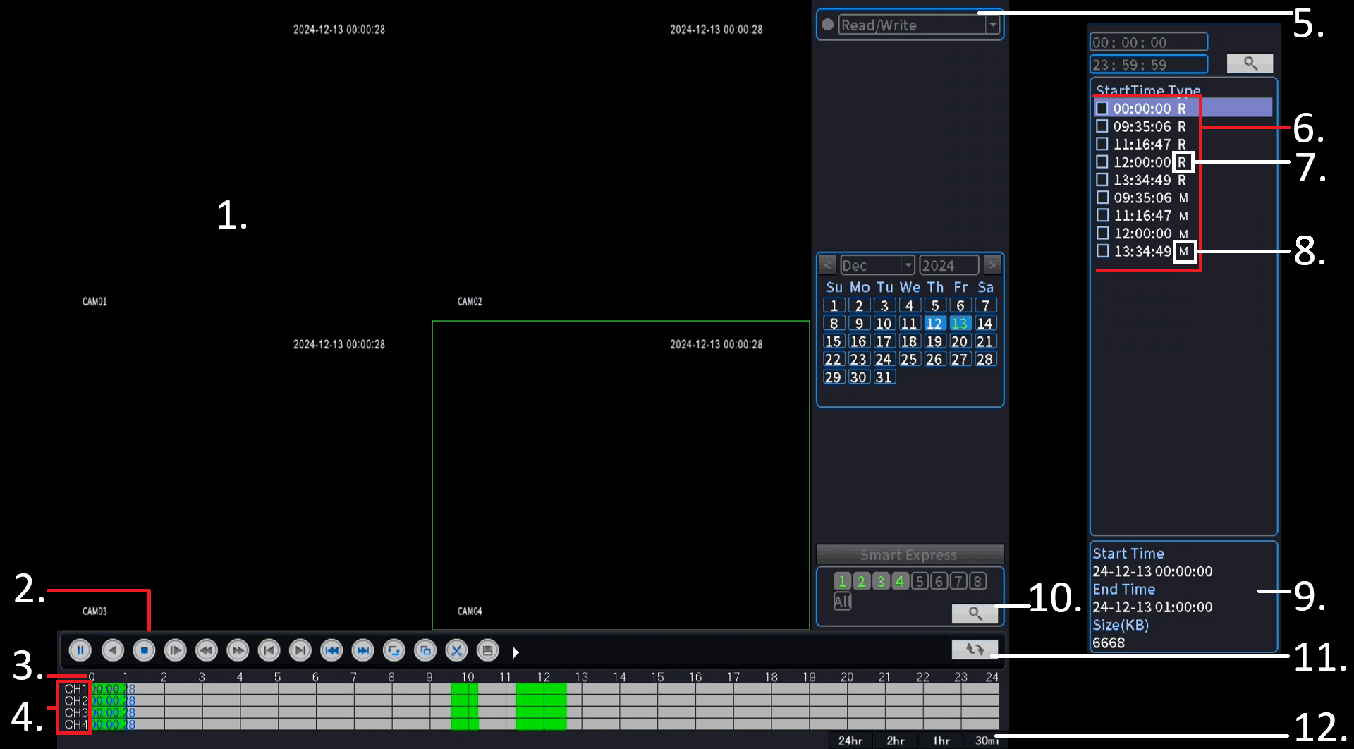The height and width of the screenshot is (749, 1354).
Task: Click the rewind button
Action: click(207, 650)
